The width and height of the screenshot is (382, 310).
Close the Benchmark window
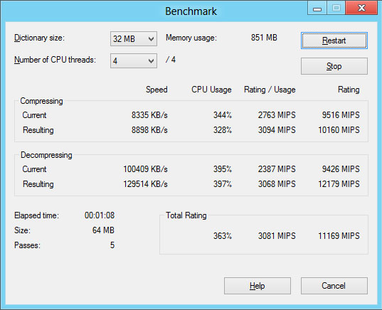pyautogui.click(x=361, y=8)
